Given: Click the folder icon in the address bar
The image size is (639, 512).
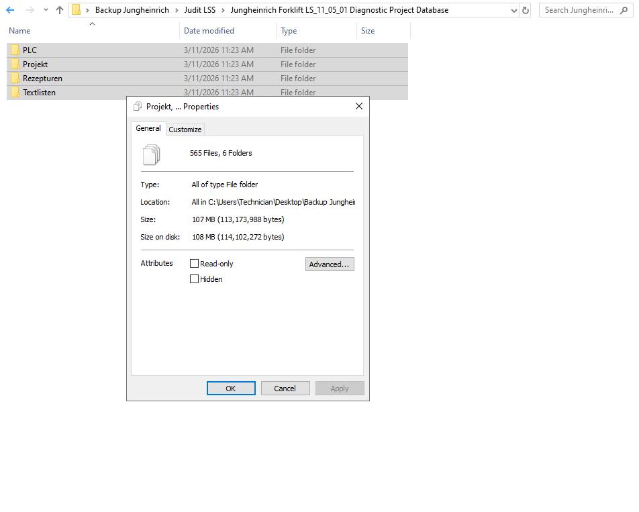Looking at the screenshot, I should click(77, 10).
